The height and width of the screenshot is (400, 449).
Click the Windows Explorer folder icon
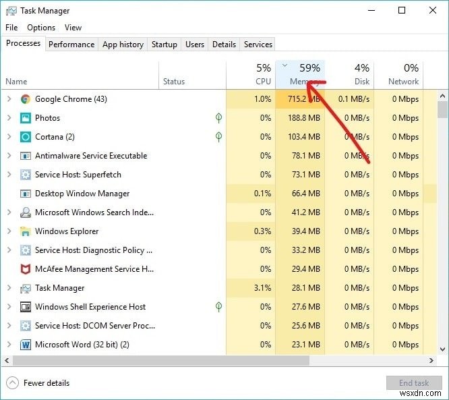click(26, 231)
